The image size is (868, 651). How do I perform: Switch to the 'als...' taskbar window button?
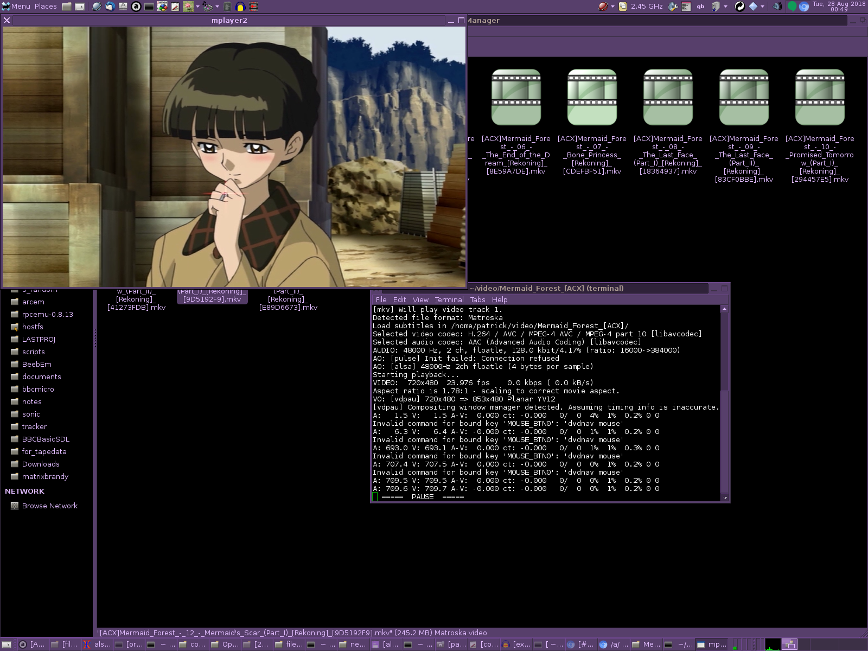[x=97, y=644]
